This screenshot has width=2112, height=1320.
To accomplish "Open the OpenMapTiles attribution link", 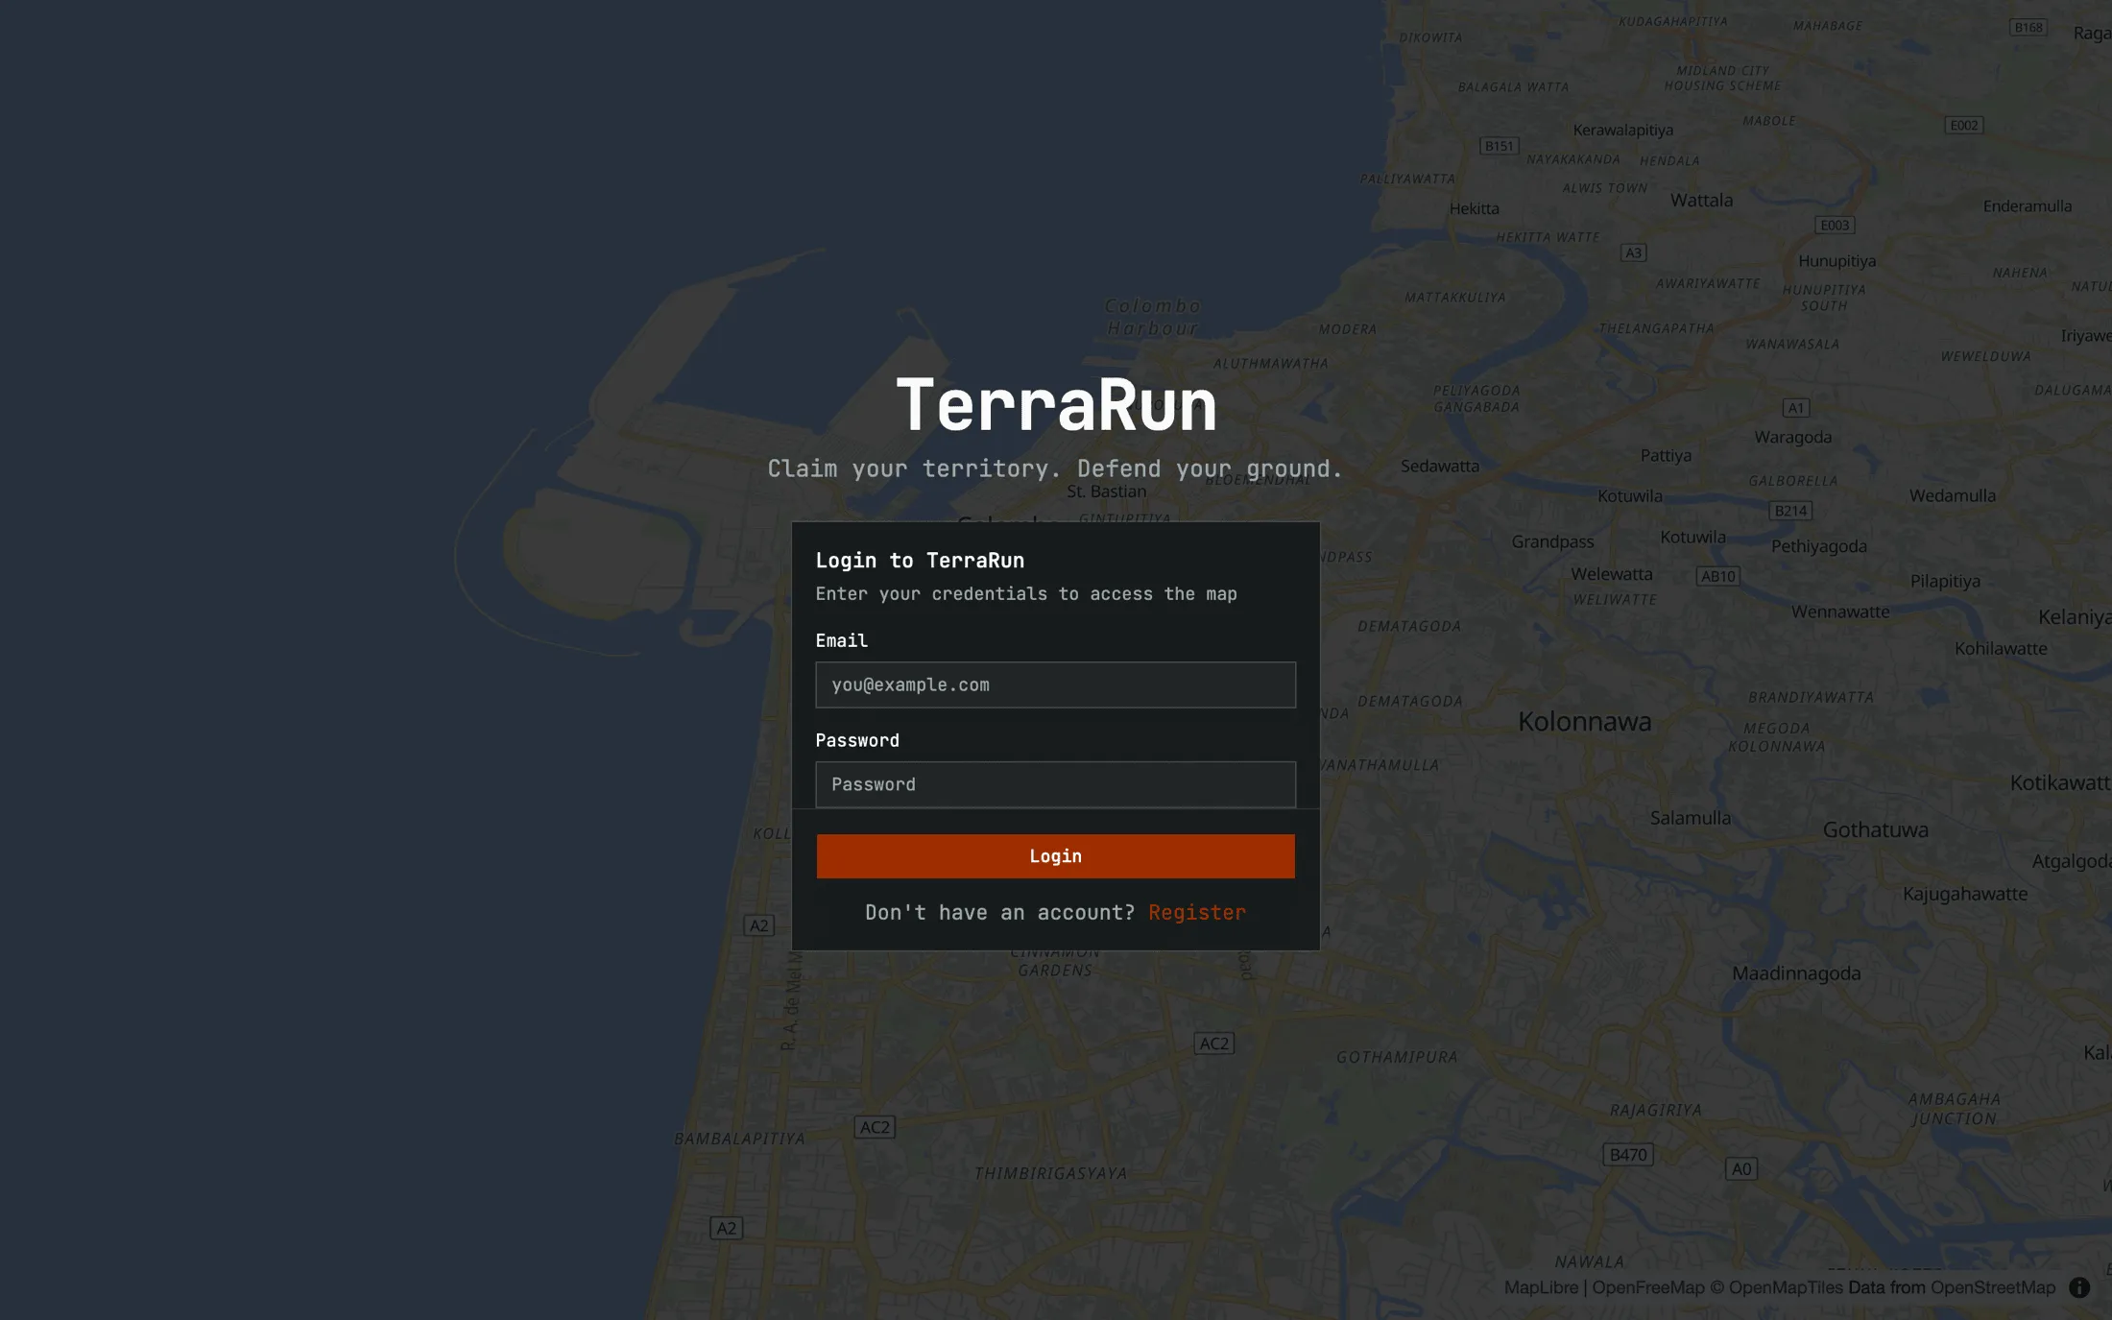I will click(1776, 1287).
